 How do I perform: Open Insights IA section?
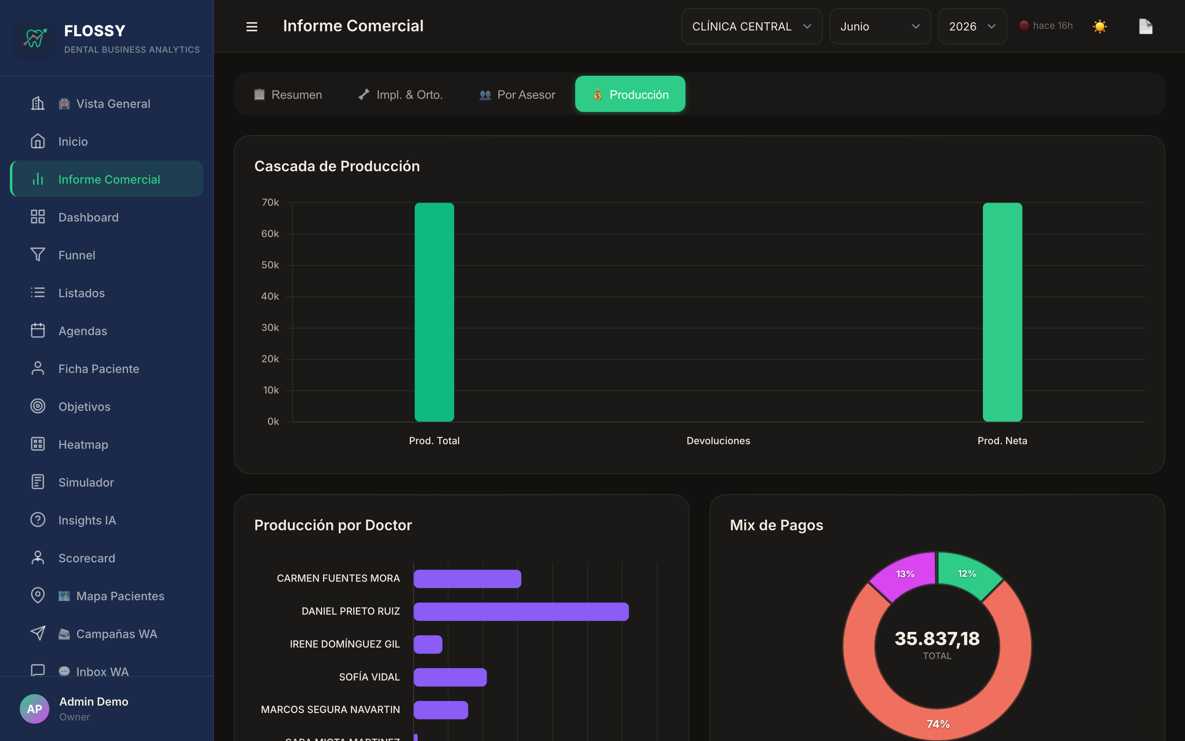pyautogui.click(x=107, y=520)
